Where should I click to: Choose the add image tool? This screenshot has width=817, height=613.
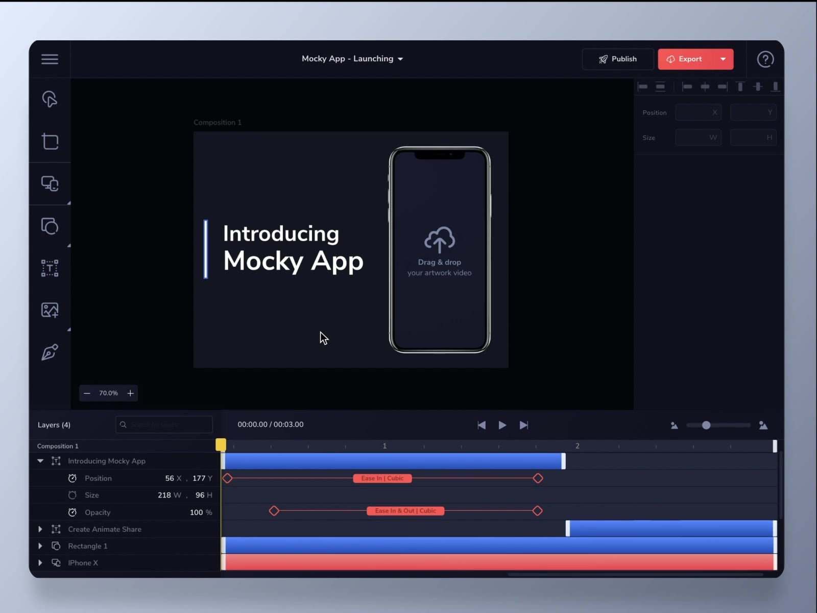point(50,310)
